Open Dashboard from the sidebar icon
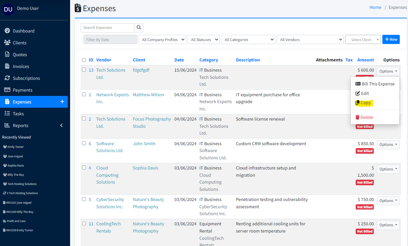Screen dimensions: 408x246 7,31
